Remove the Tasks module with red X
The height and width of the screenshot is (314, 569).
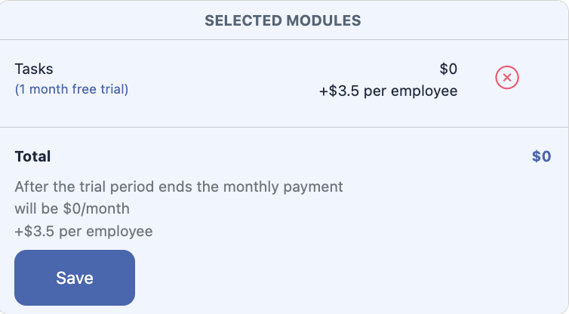(x=507, y=77)
